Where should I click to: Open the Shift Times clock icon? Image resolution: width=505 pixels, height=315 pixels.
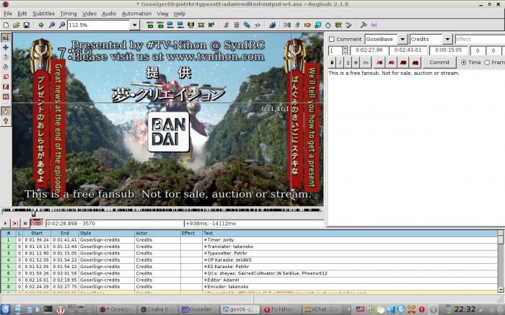pyautogui.click(x=328, y=25)
